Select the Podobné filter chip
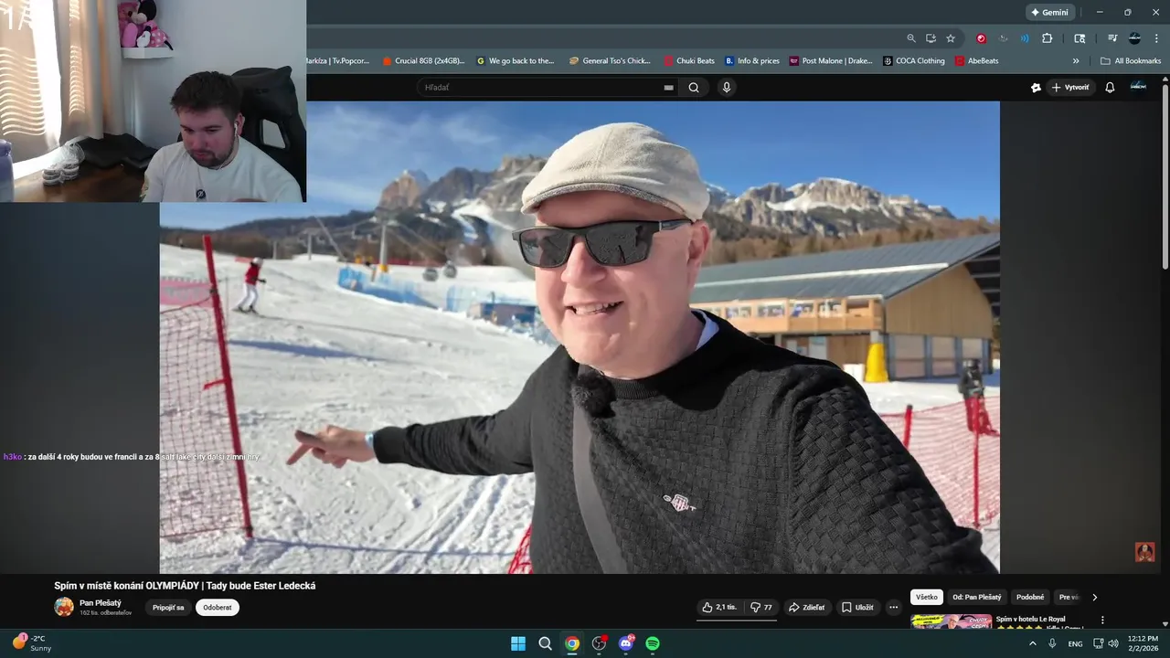This screenshot has width=1170, height=658. 1030,598
